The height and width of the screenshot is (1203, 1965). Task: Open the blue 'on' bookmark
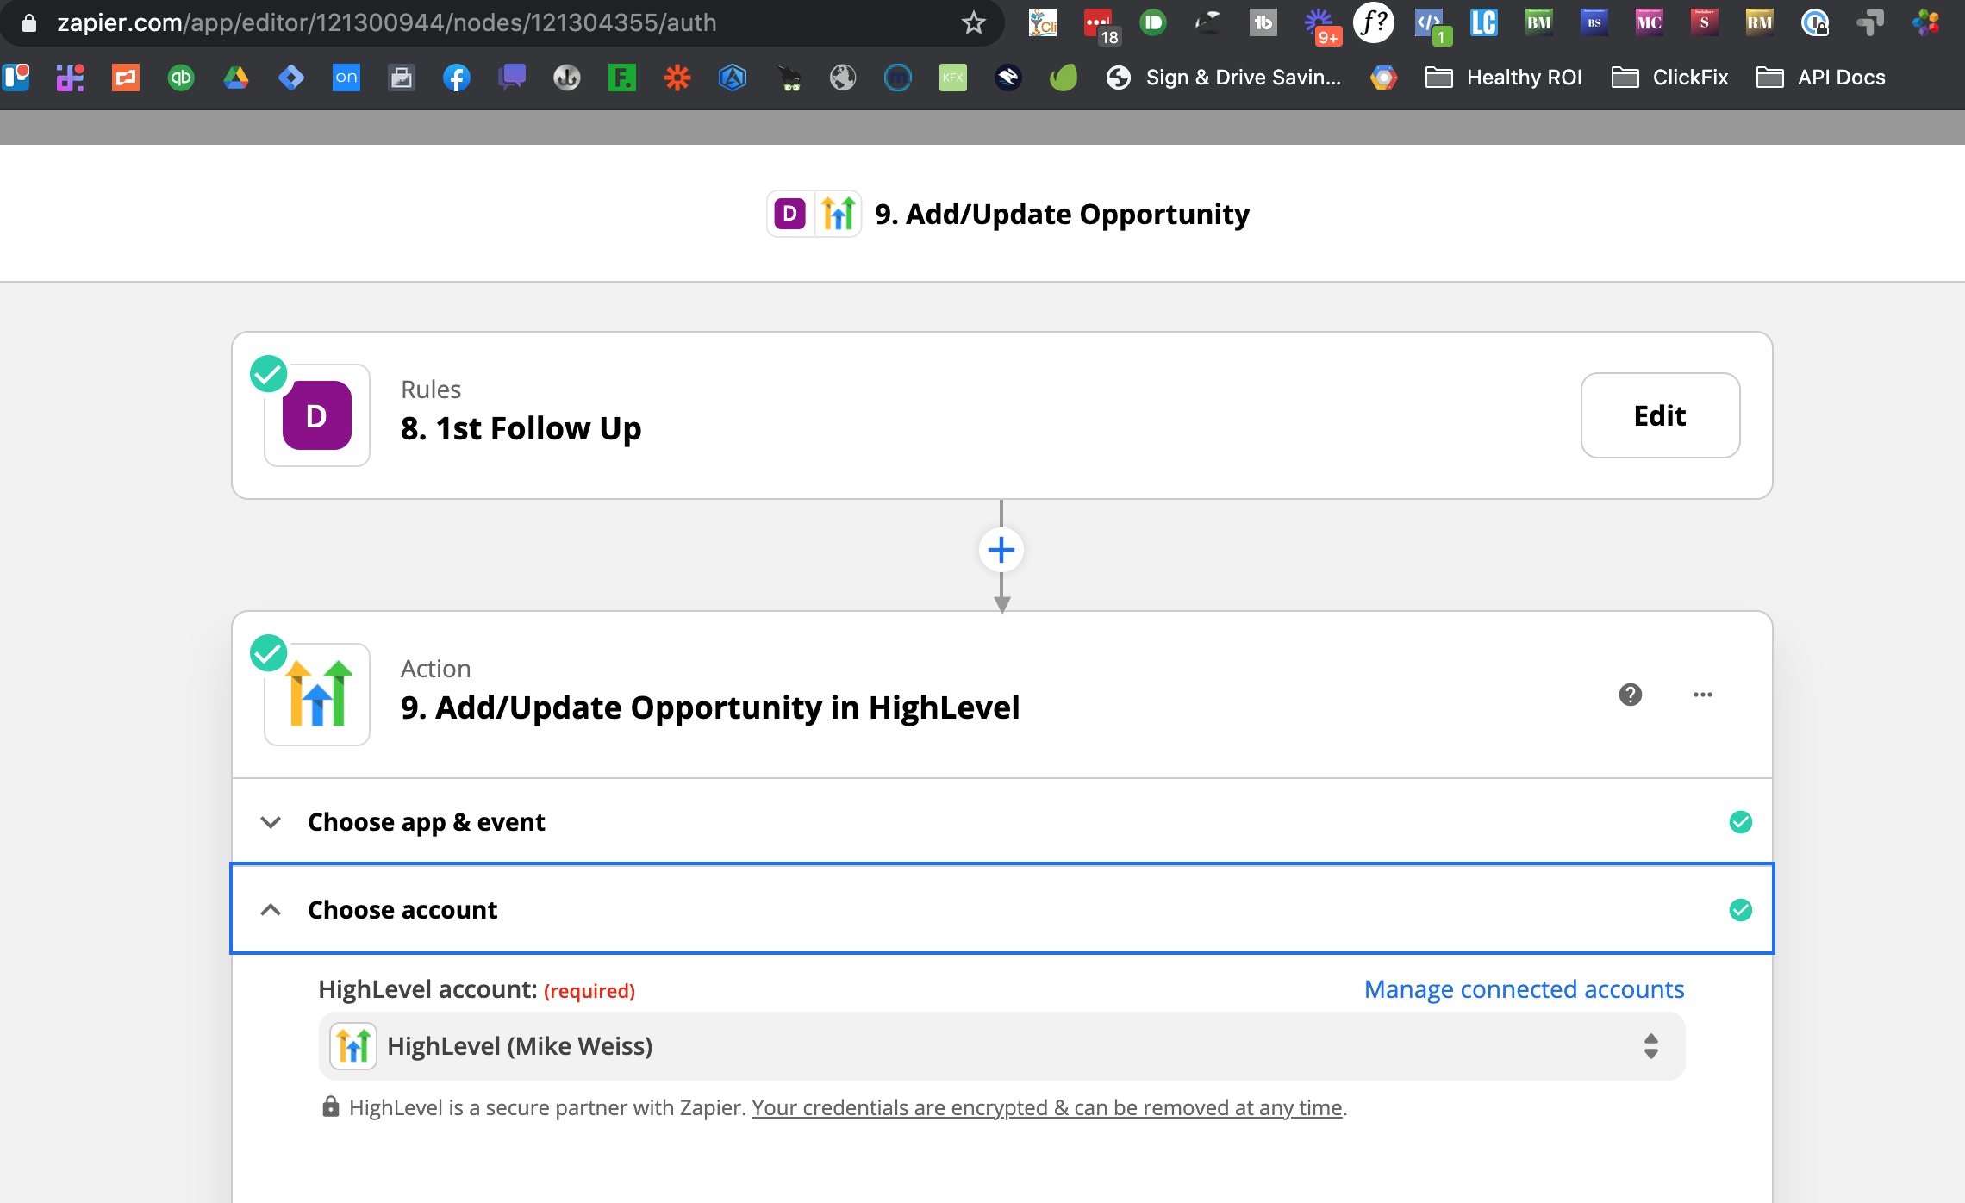pyautogui.click(x=346, y=78)
